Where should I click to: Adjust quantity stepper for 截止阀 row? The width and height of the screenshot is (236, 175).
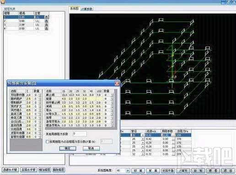113,95
